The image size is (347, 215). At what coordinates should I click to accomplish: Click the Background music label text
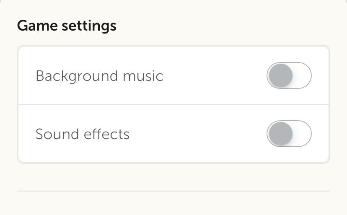click(99, 76)
